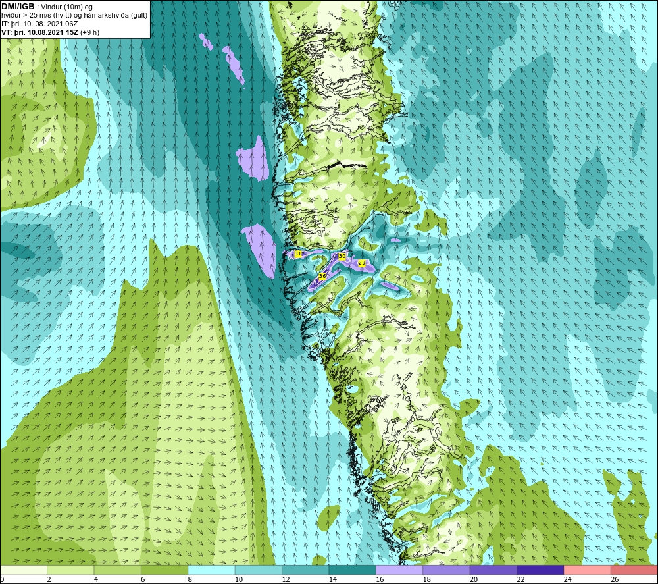Click the legend tick label 26

[615, 579]
